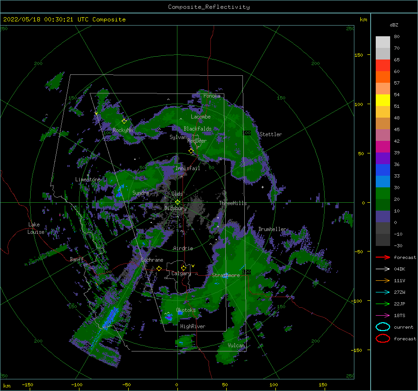
Task: Click the white 04DK arrow icon
Action: (x=383, y=269)
